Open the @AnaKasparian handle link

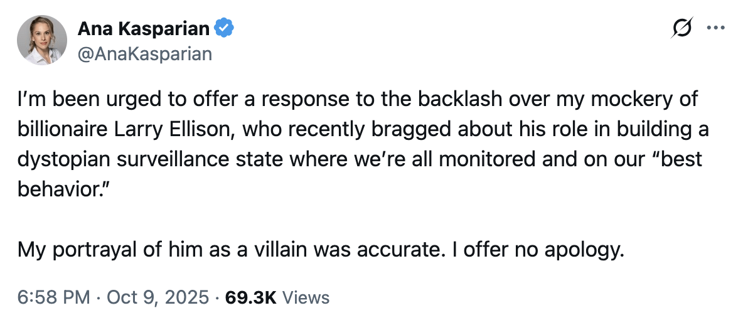click(x=144, y=54)
